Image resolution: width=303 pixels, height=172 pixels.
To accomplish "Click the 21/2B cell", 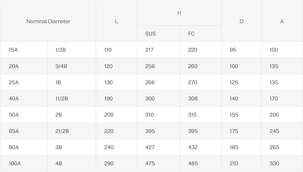I will coord(62,131).
